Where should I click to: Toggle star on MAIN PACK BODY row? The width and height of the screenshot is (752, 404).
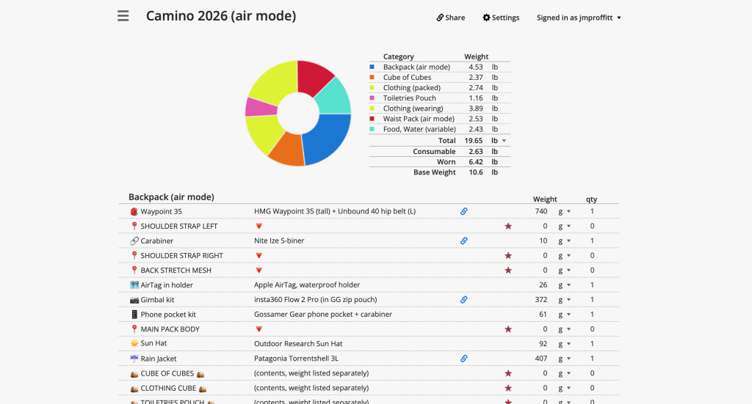tap(508, 329)
